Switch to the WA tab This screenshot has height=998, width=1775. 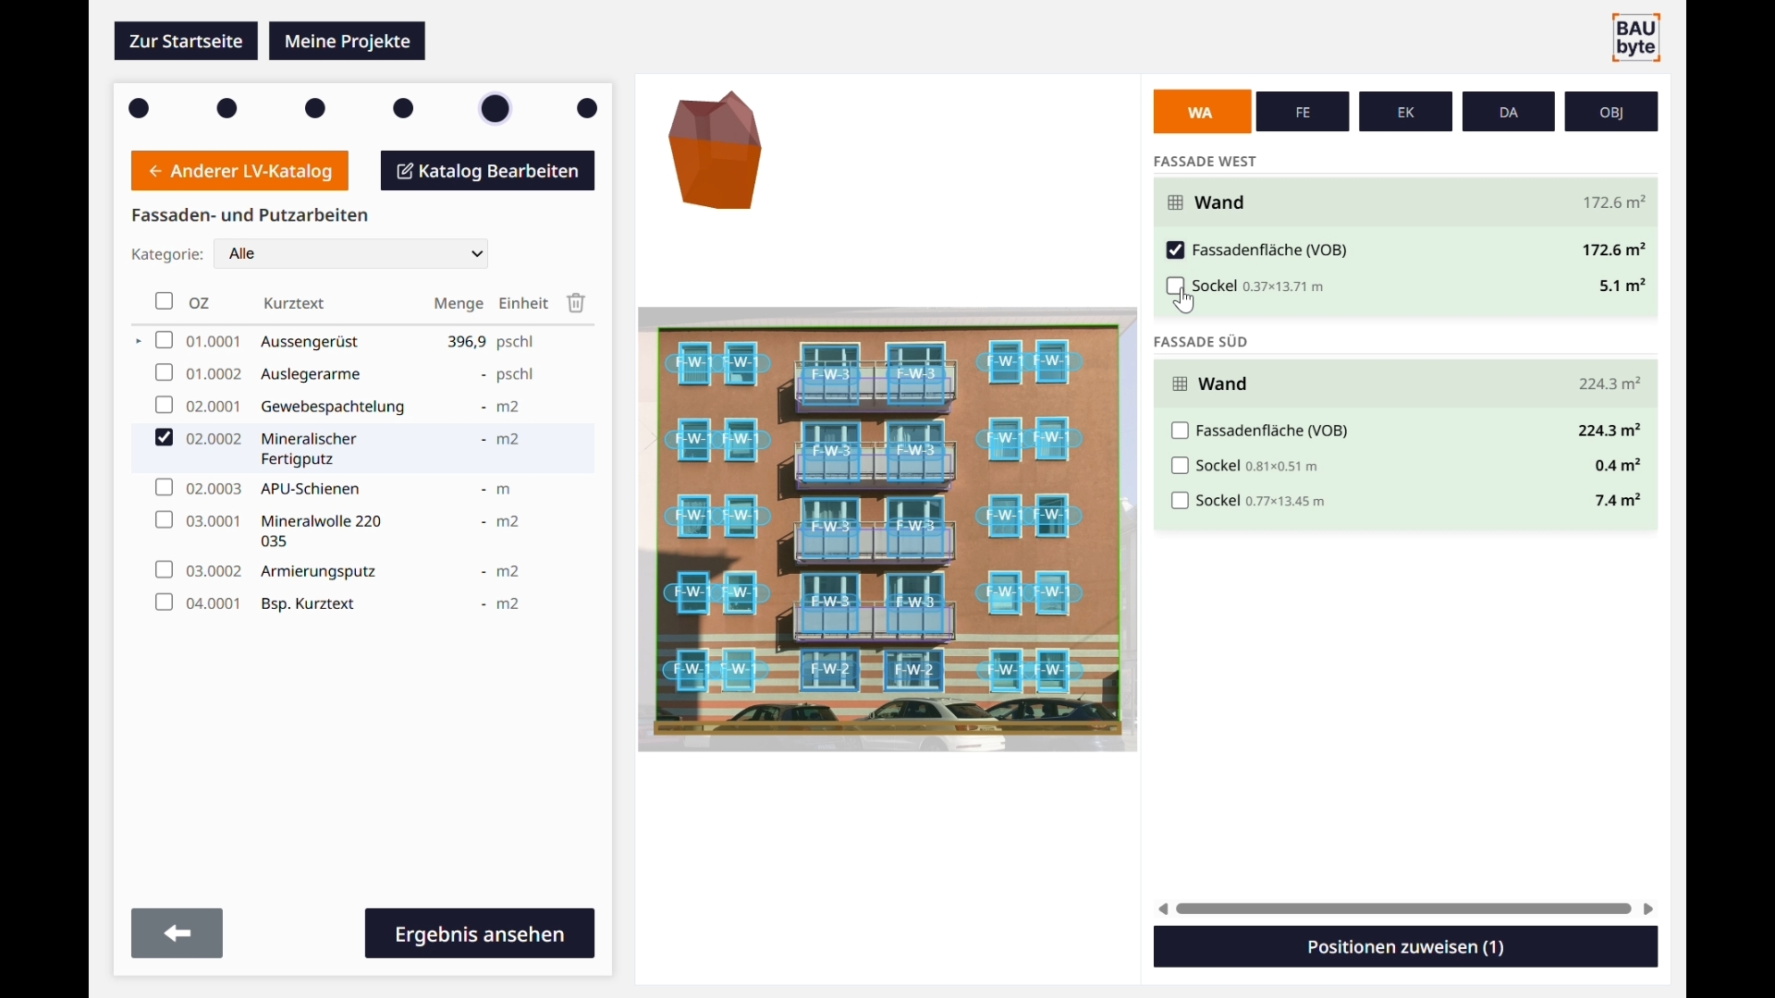tap(1203, 113)
